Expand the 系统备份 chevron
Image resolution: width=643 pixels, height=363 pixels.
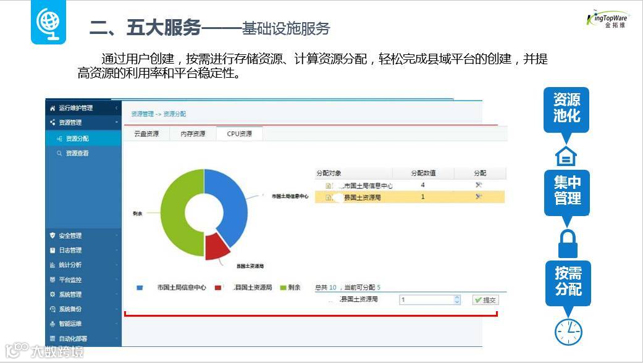pyautogui.click(x=117, y=309)
